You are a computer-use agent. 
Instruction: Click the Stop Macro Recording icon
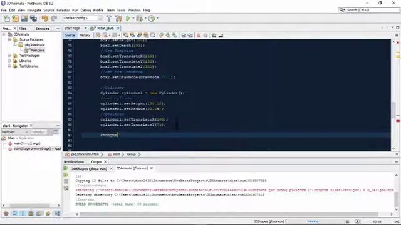[206, 36]
